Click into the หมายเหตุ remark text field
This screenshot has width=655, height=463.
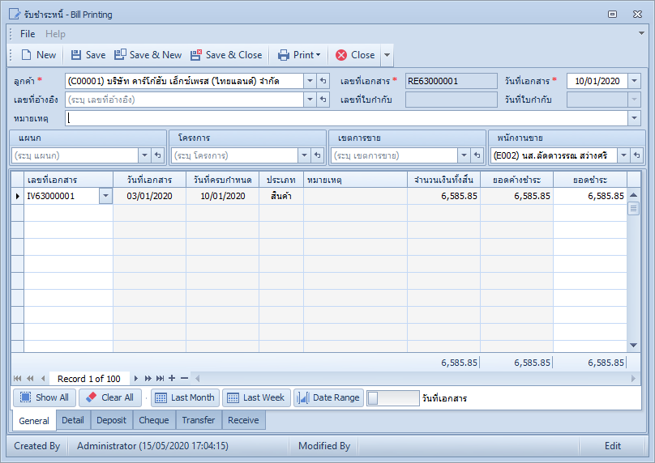(x=346, y=118)
